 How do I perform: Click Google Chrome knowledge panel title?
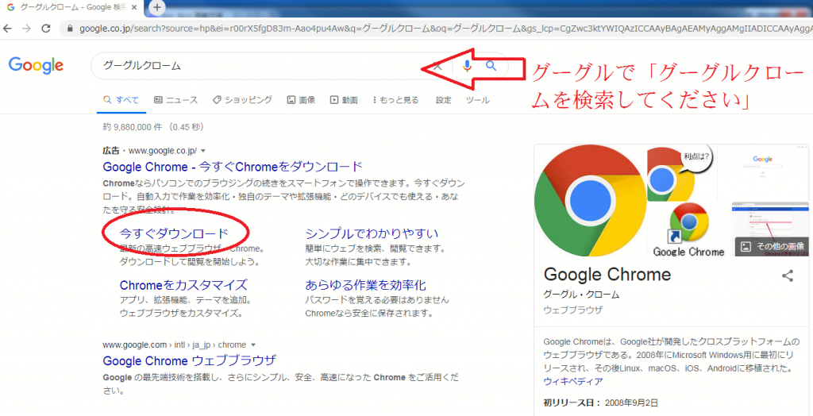(607, 274)
